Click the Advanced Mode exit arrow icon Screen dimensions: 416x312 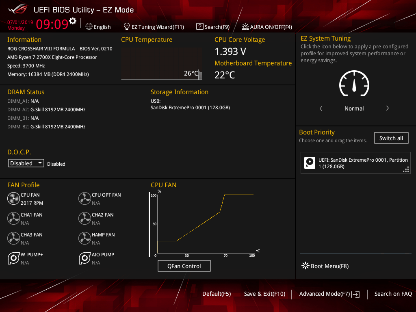pyautogui.click(x=355, y=294)
